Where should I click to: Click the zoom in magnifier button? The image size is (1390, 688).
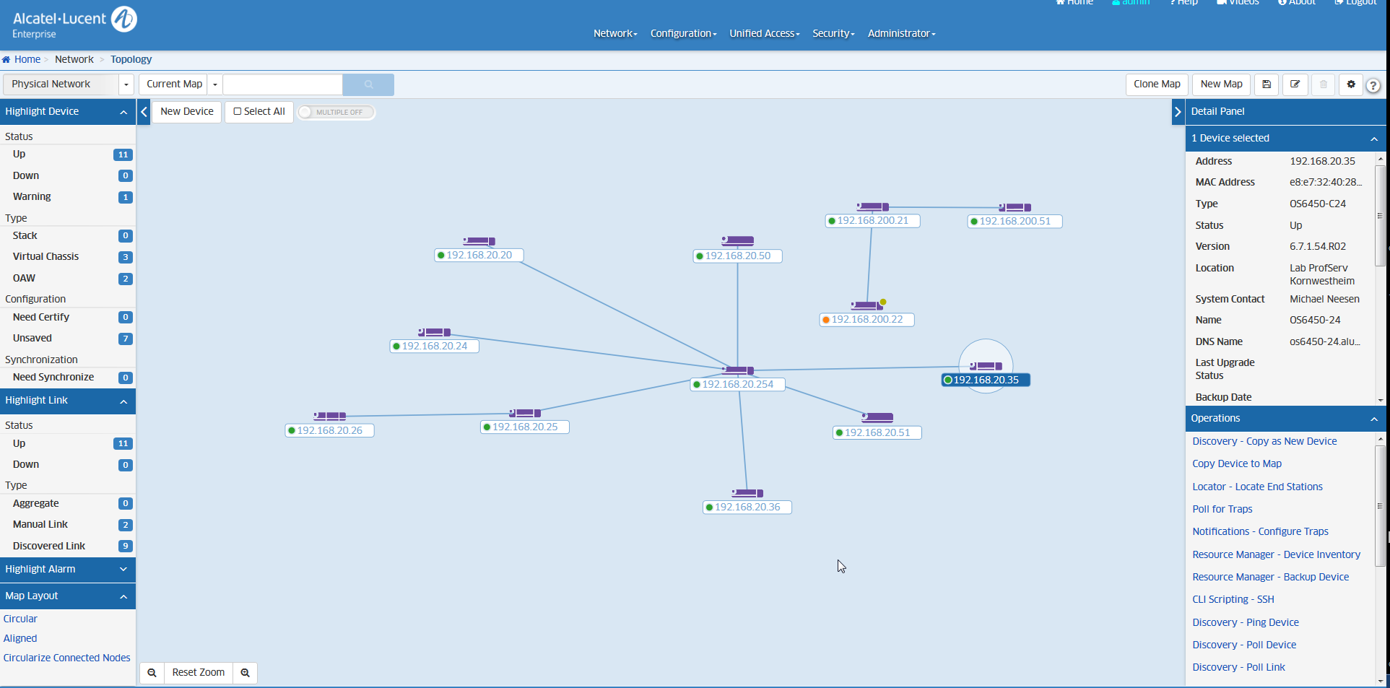click(x=246, y=673)
